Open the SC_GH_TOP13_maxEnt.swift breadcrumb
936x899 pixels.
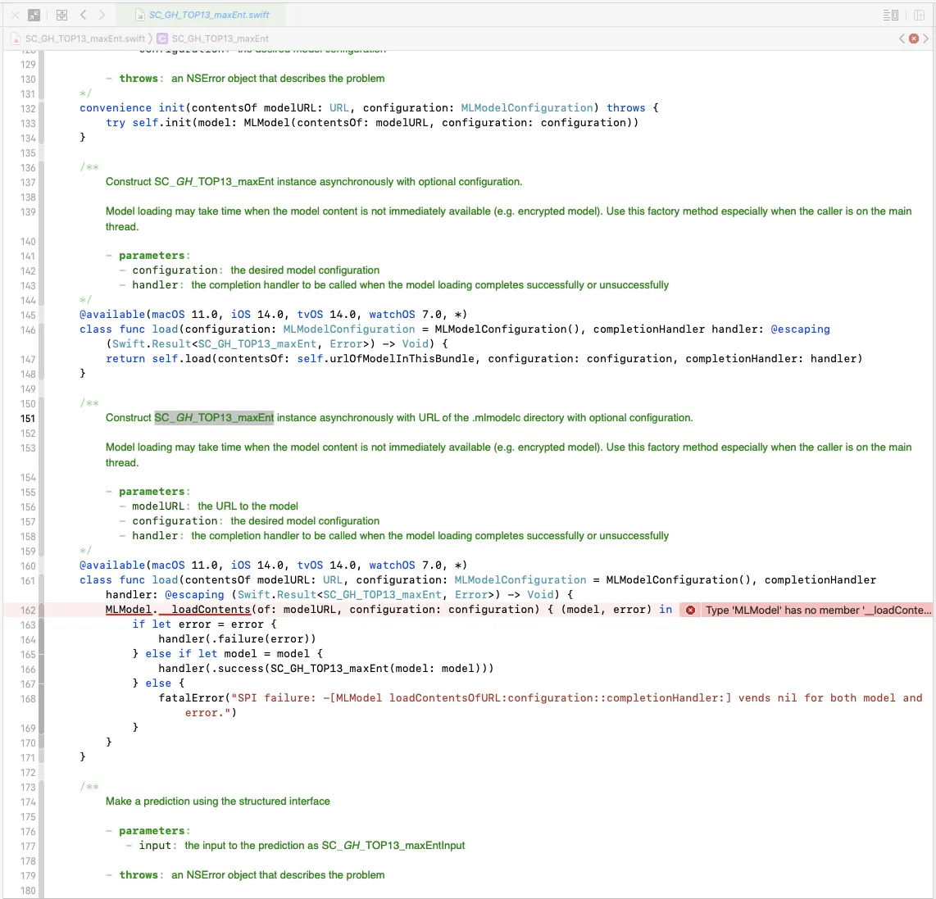click(x=85, y=39)
